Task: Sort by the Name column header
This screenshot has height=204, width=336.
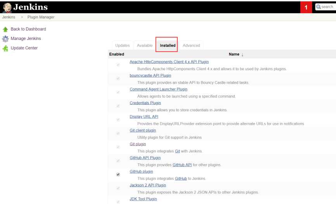Action: pos(234,54)
